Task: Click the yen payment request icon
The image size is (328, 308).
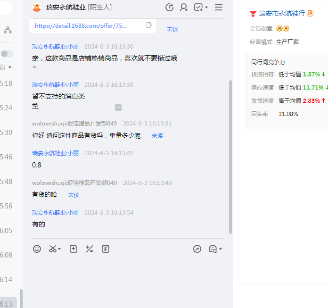Action: click(x=106, y=249)
